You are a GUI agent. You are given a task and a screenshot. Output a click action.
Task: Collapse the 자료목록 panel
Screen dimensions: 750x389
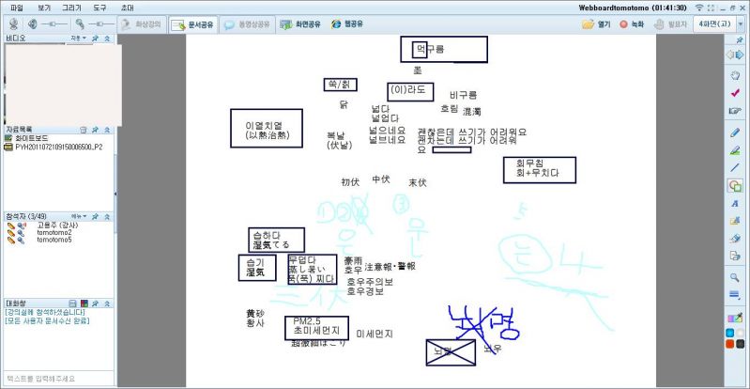(x=107, y=129)
